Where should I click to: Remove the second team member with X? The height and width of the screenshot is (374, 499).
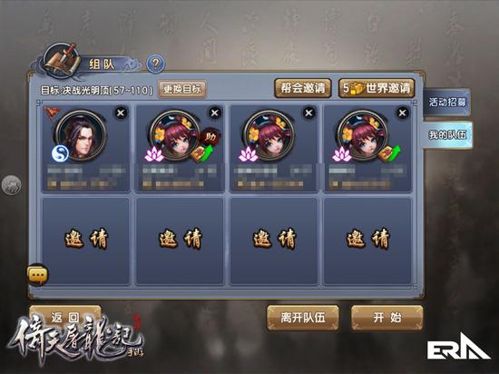(x=215, y=113)
